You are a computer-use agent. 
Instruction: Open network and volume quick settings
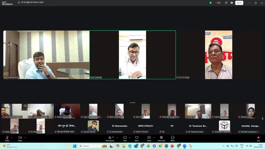(x=249, y=146)
